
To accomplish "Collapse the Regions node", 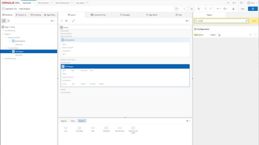I will pos(3,34).
